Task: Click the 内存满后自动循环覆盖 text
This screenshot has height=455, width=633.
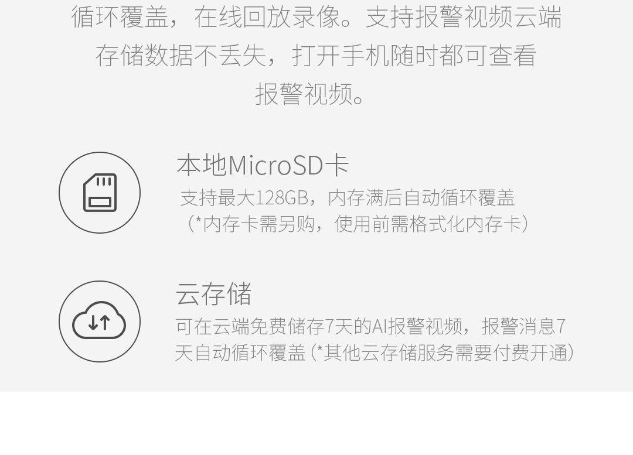Action: click(421, 198)
